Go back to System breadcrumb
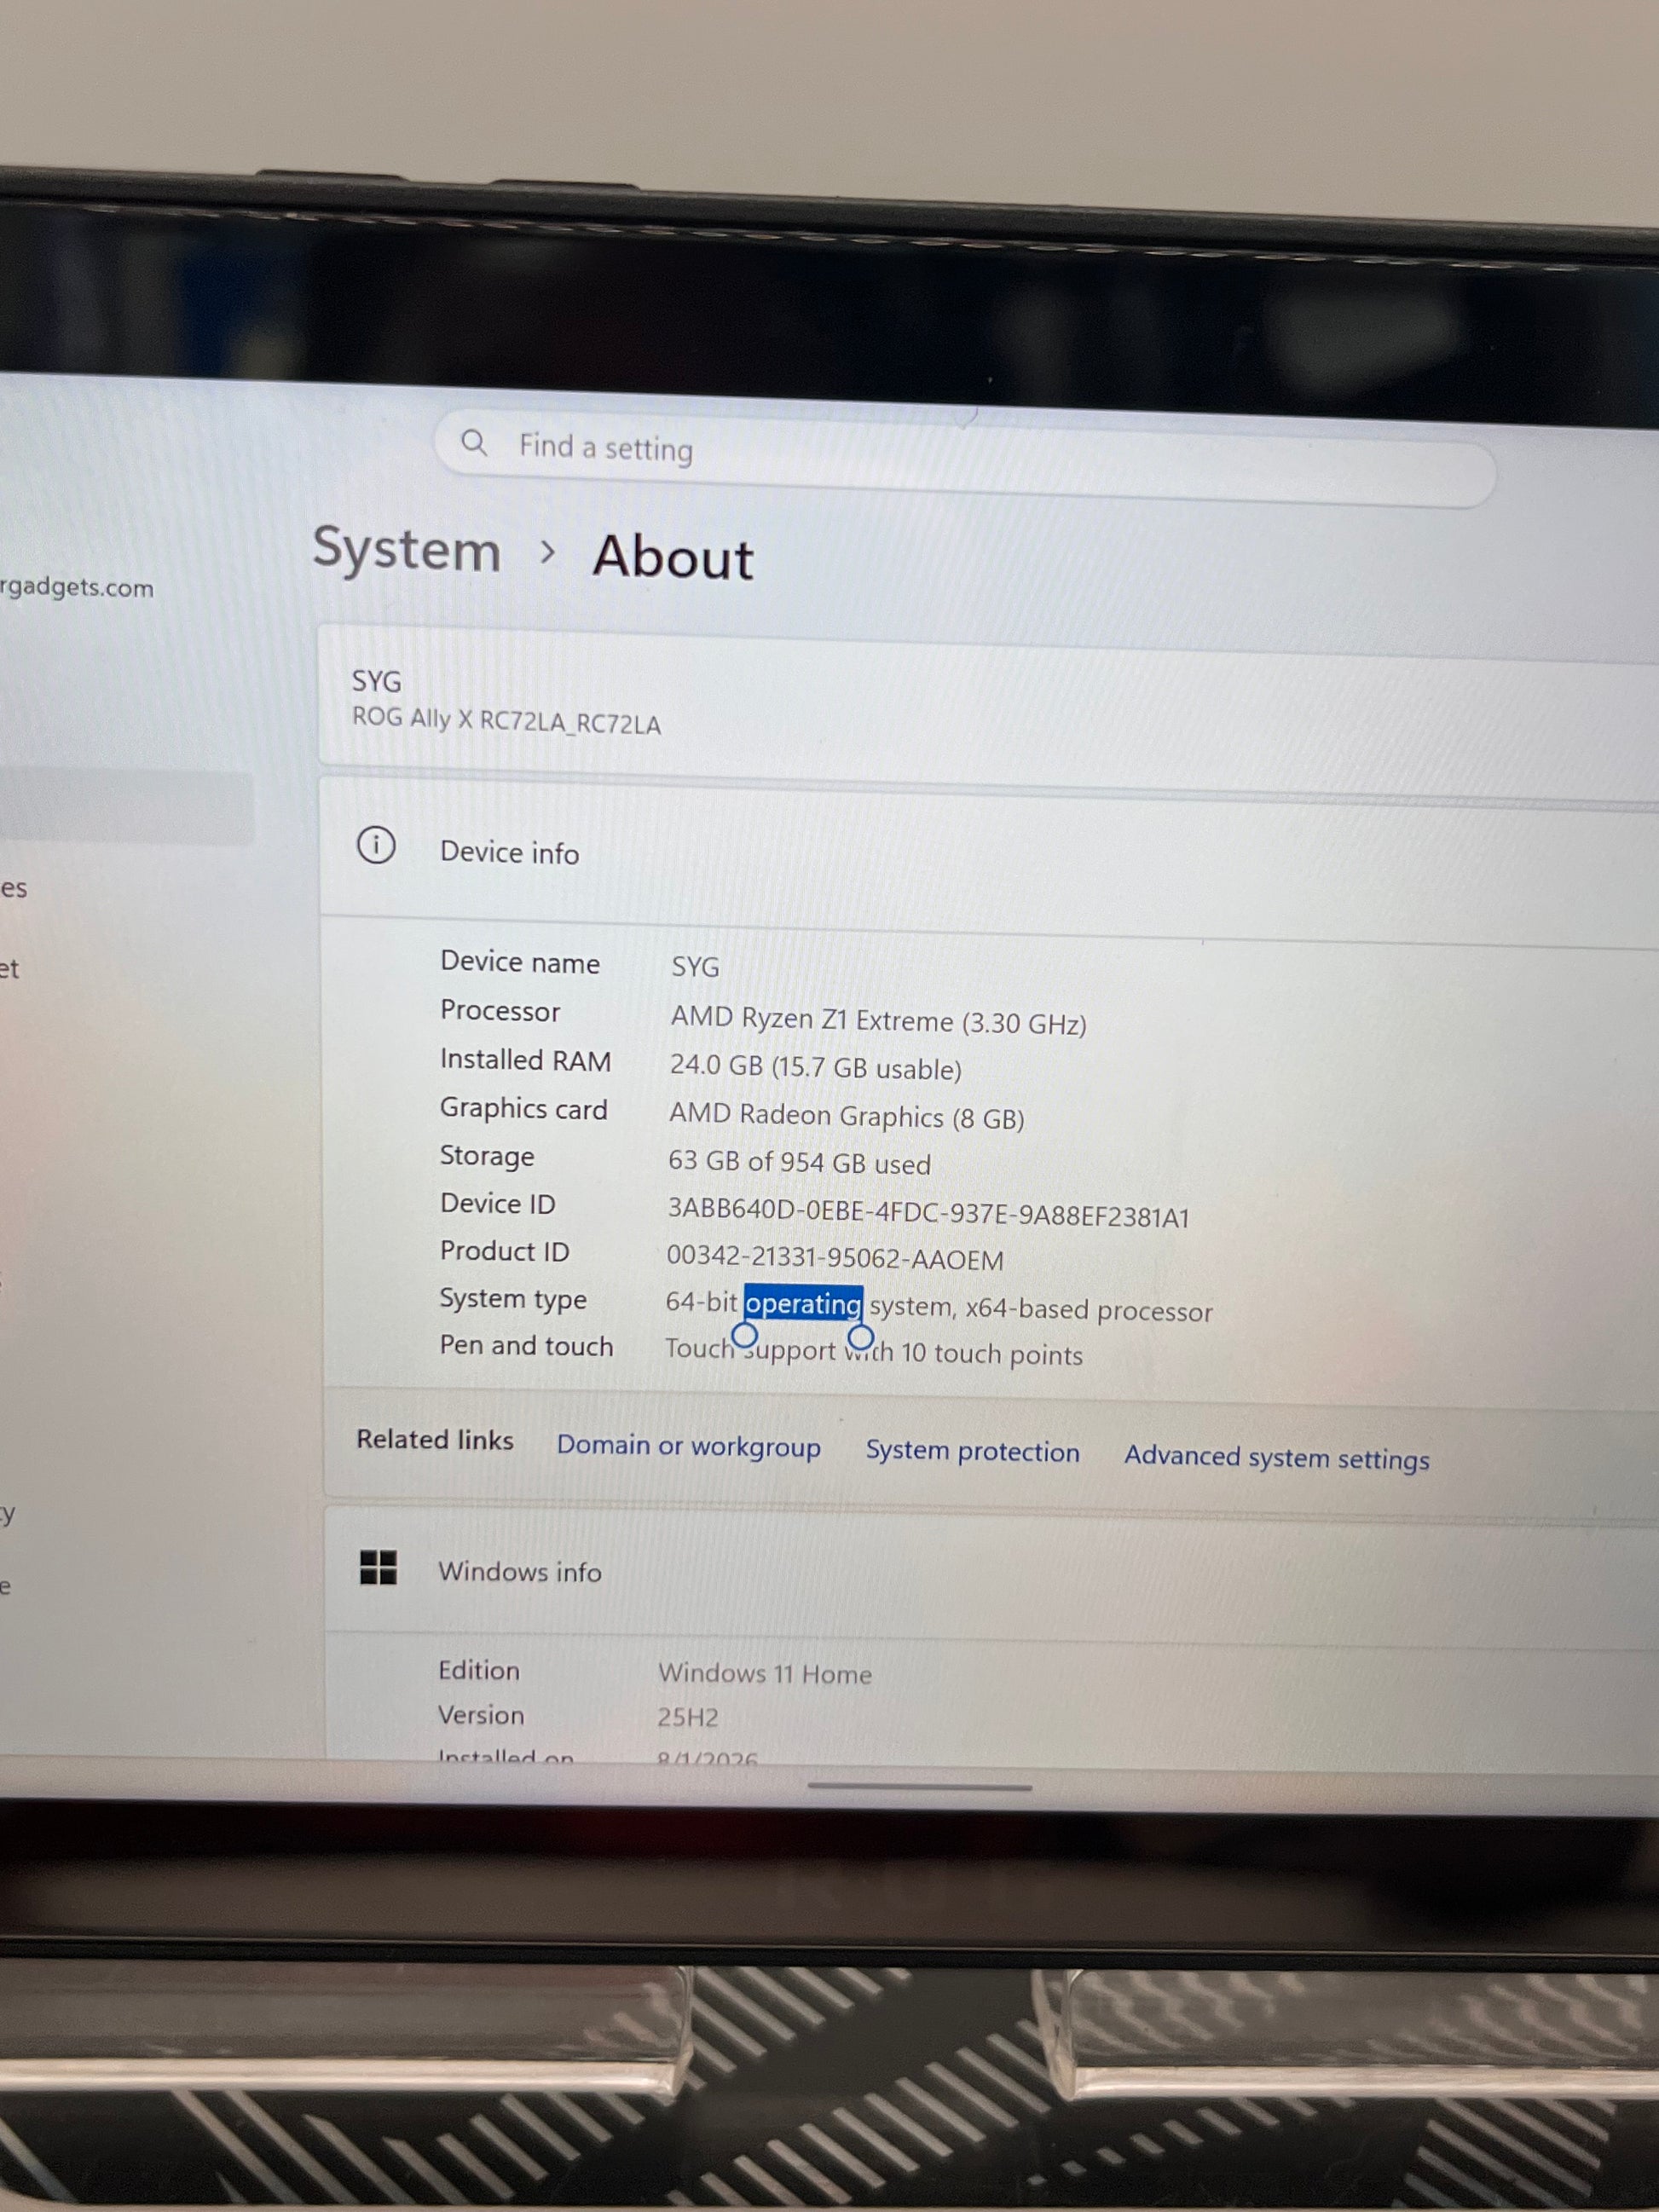 [x=407, y=550]
